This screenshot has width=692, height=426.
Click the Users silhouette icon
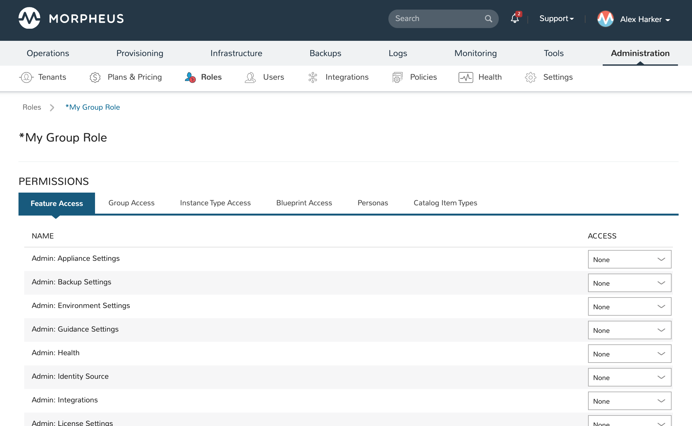(x=250, y=77)
